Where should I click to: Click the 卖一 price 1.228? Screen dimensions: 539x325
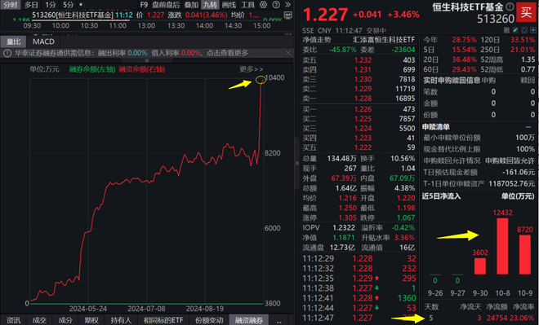click(x=363, y=99)
